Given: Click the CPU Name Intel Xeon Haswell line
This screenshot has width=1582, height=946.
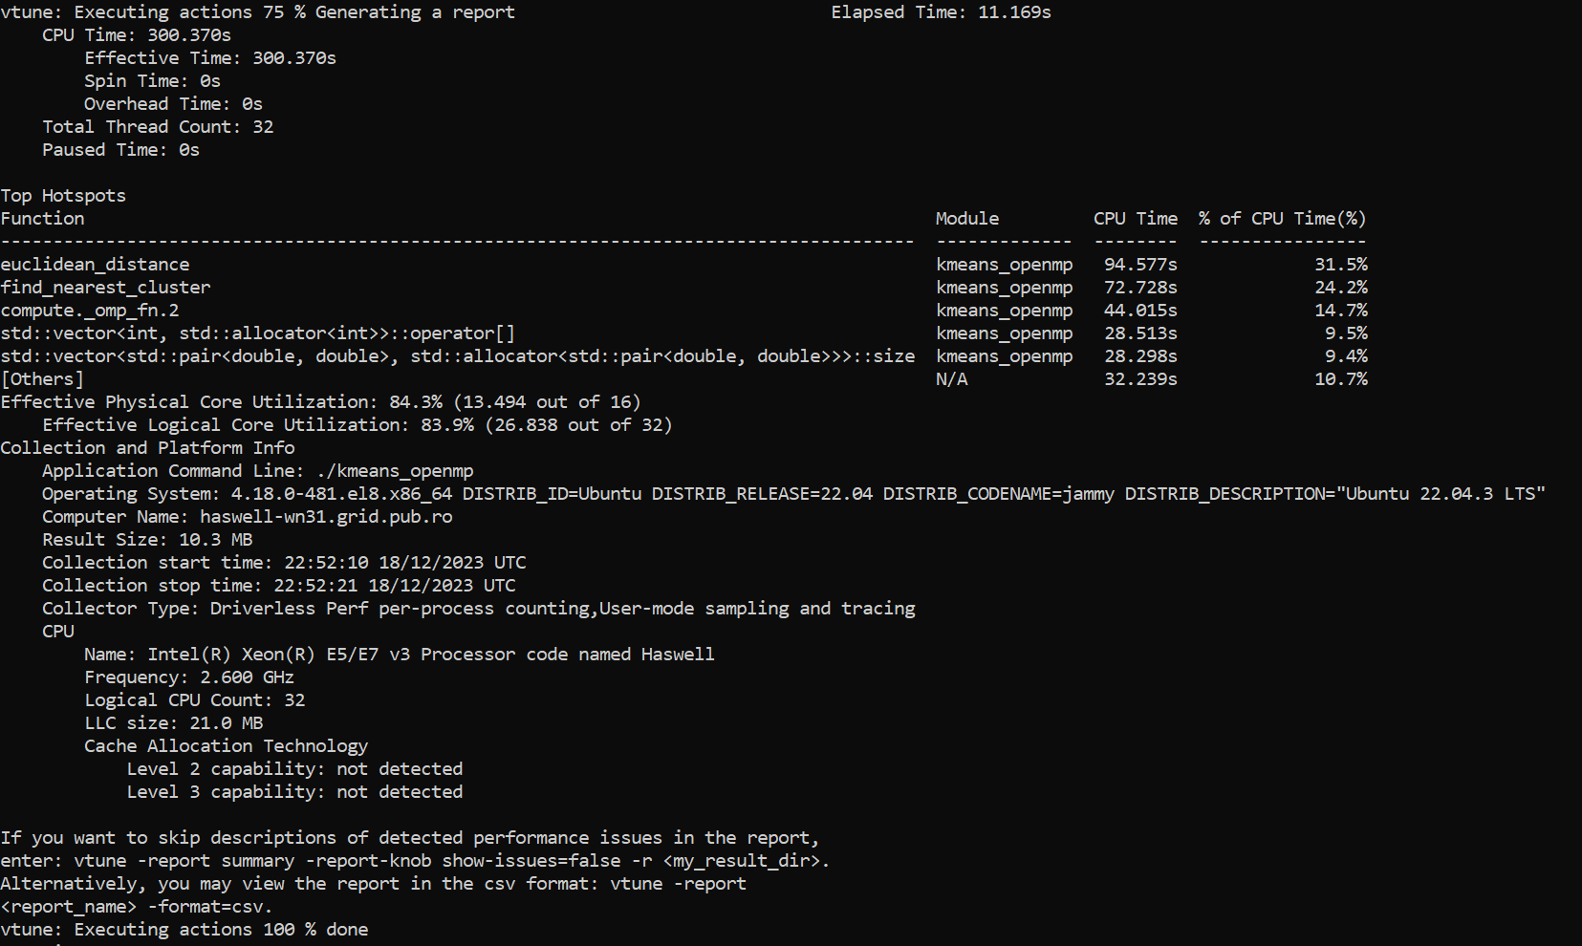Looking at the screenshot, I should pos(400,655).
